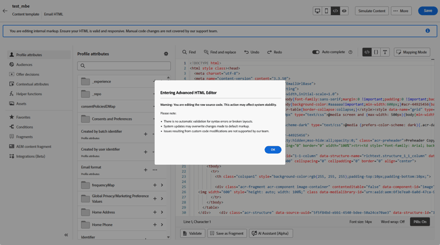Select the code editor view icon

point(335,11)
